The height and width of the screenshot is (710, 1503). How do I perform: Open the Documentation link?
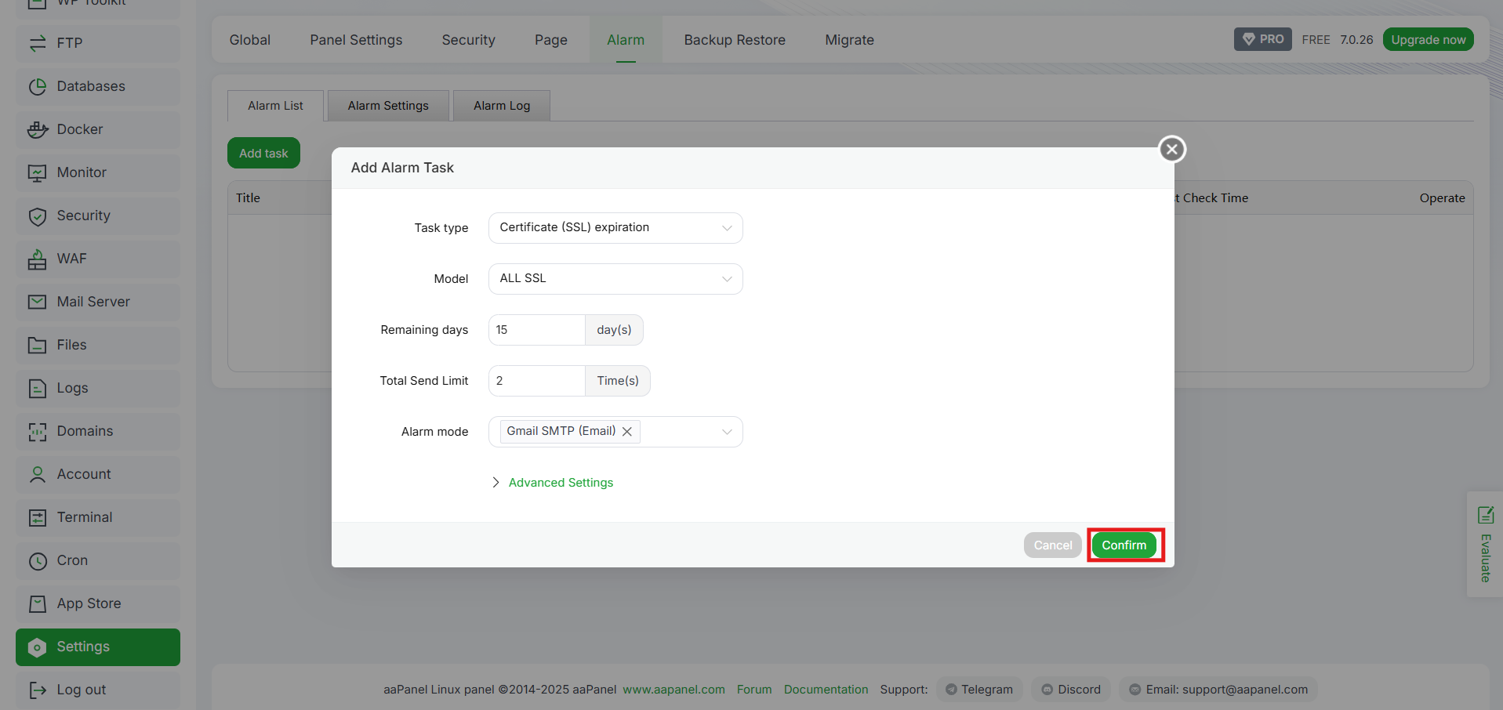(826, 690)
